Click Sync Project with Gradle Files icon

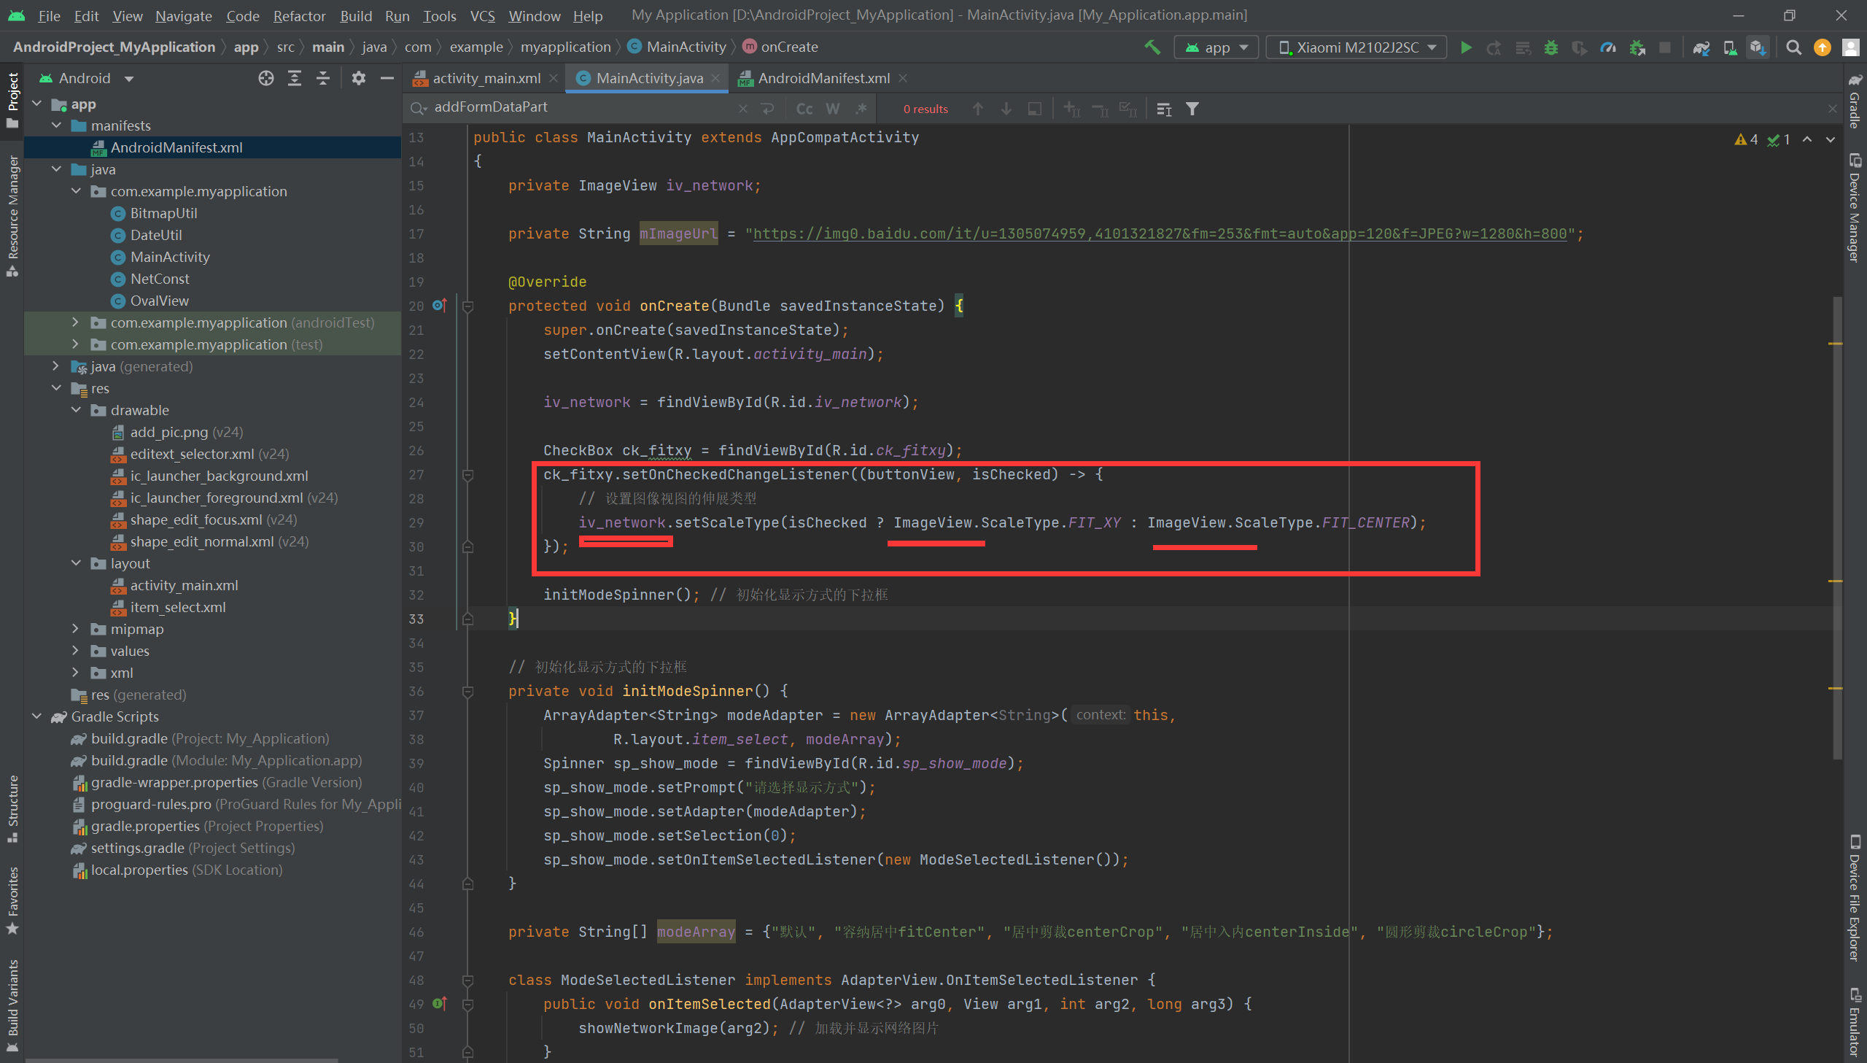coord(1701,47)
